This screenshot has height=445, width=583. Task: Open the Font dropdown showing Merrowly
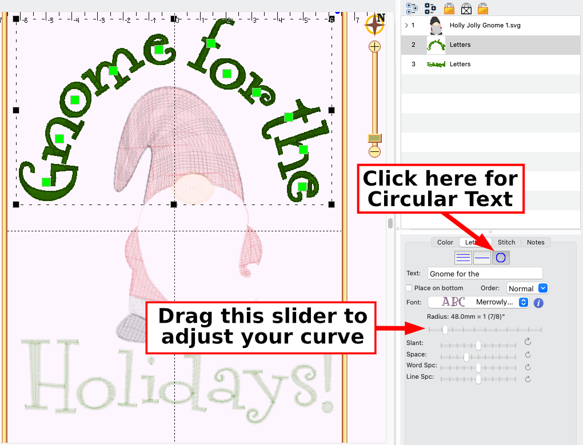478,302
